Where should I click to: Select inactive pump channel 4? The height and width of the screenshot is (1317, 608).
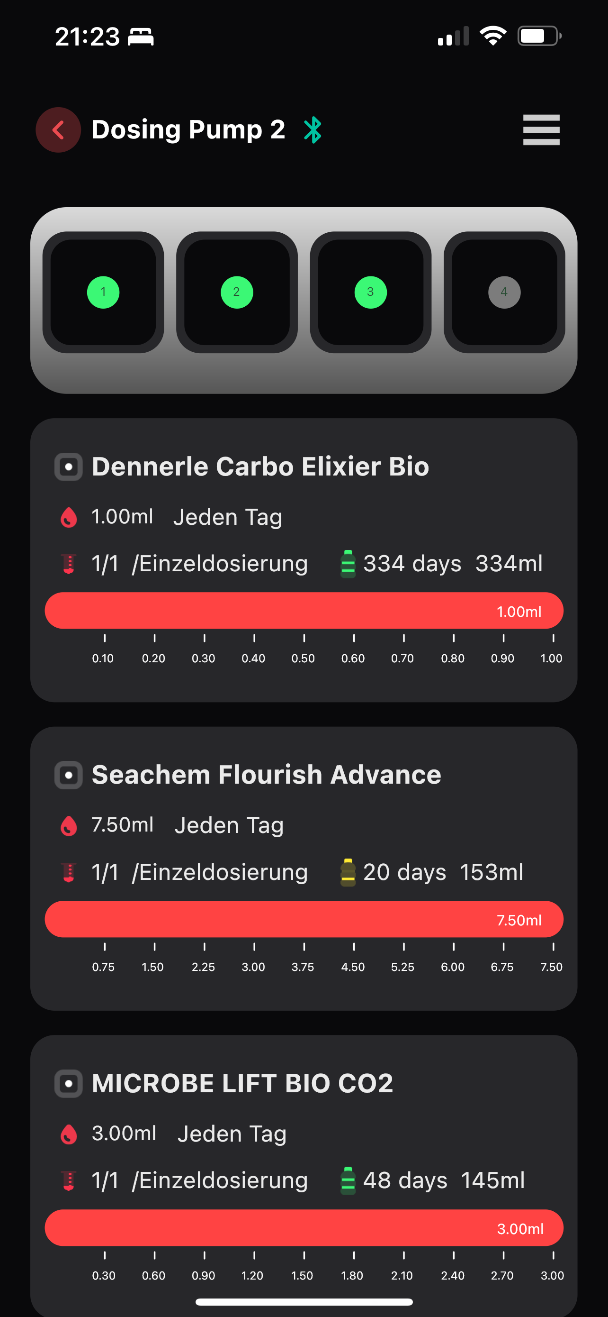point(504,293)
